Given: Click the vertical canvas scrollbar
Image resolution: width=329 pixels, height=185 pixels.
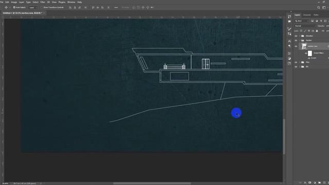Looking at the screenshot, I should tap(284, 136).
